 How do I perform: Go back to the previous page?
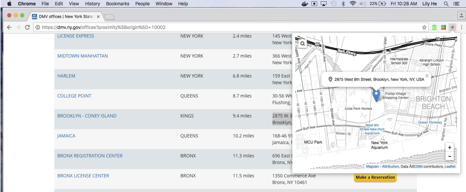tap(9, 27)
